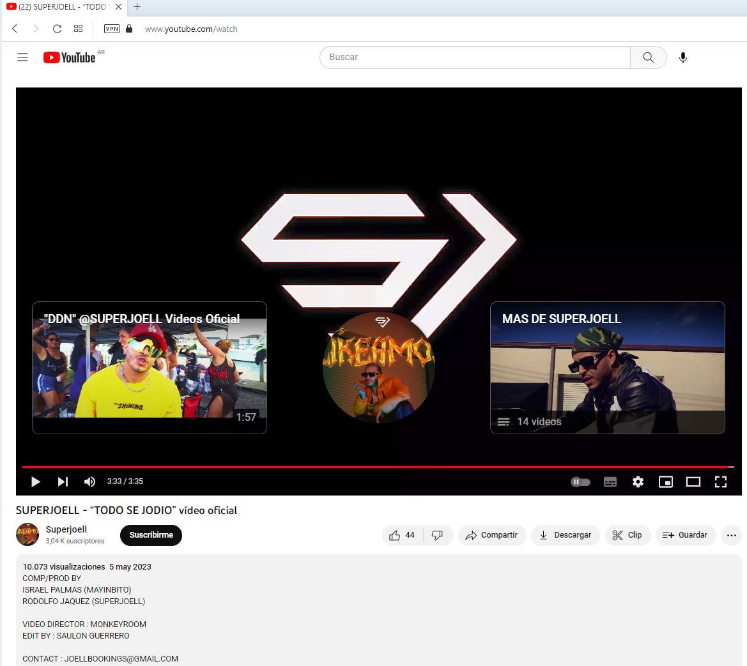Click Guardar to save video
747x666 pixels.
686,535
